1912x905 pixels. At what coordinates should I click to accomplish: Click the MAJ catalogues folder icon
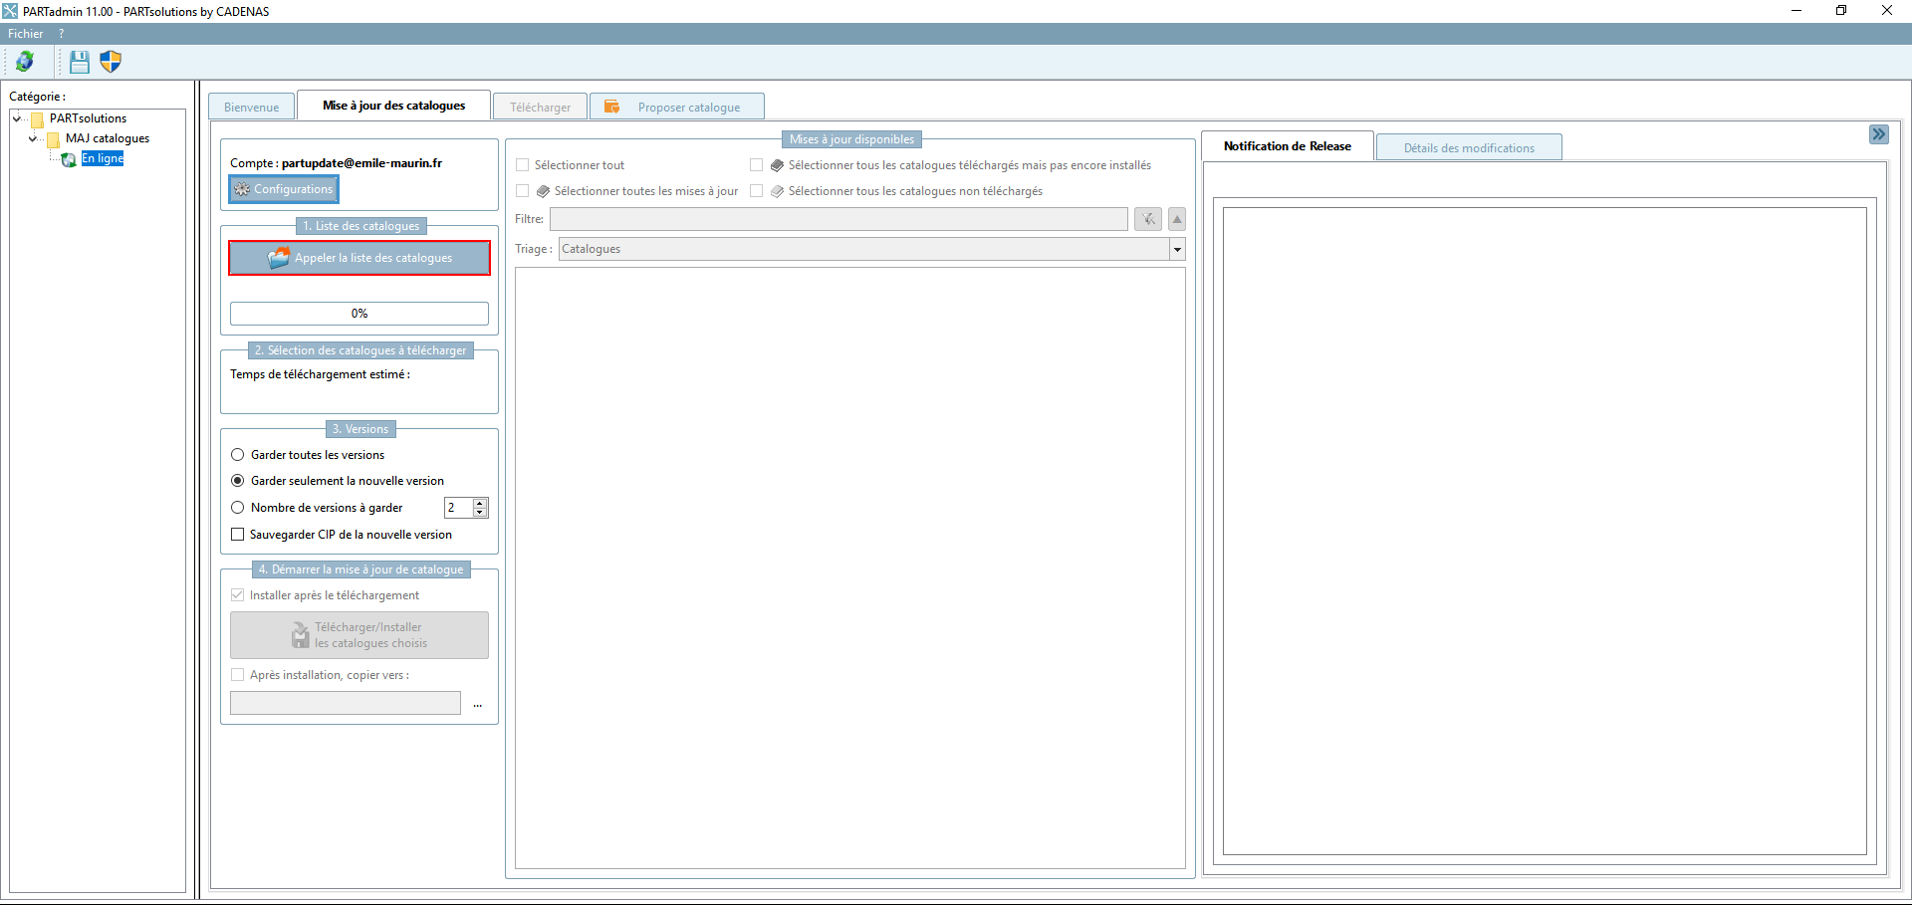click(x=54, y=139)
